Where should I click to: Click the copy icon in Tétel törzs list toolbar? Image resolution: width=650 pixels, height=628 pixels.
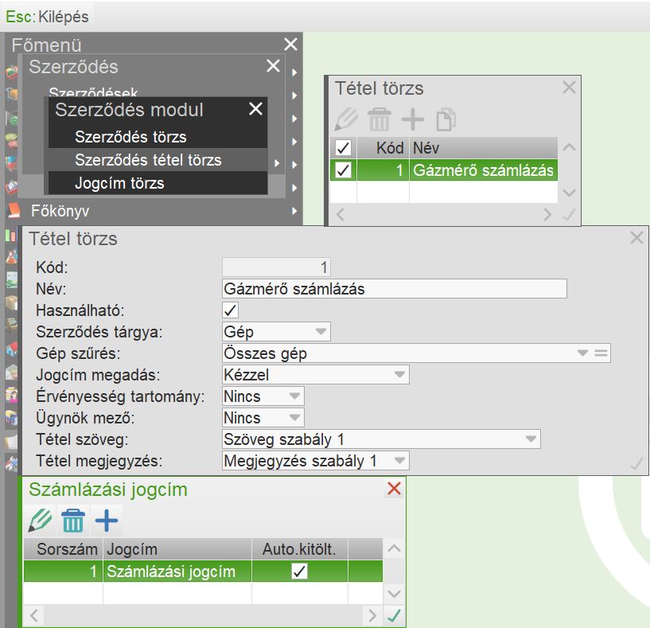click(x=446, y=119)
